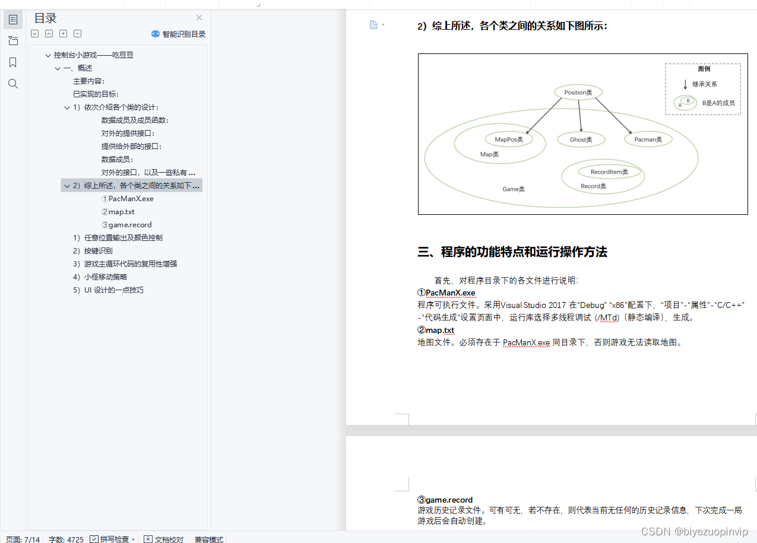Go to 1）任意位置输出及颜色控制 outline entry
The image size is (757, 543).
point(118,238)
